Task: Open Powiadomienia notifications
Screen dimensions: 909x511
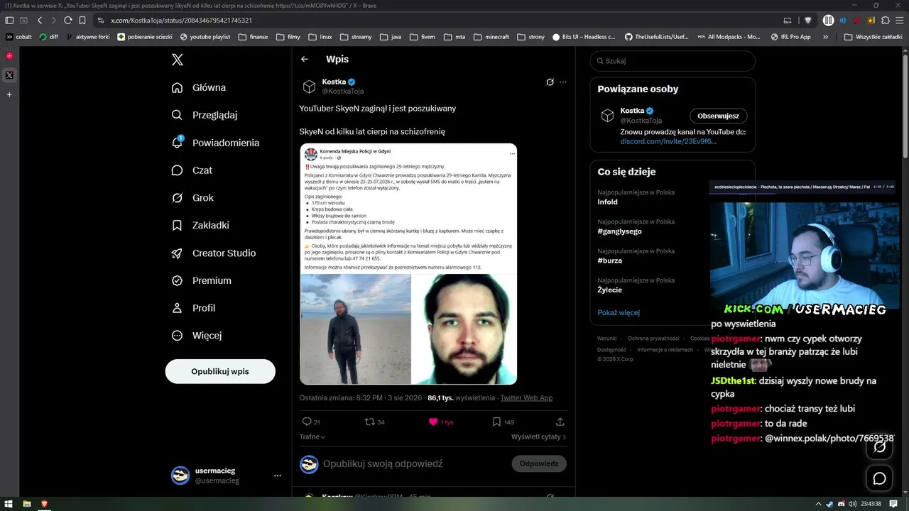Action: coord(215,143)
